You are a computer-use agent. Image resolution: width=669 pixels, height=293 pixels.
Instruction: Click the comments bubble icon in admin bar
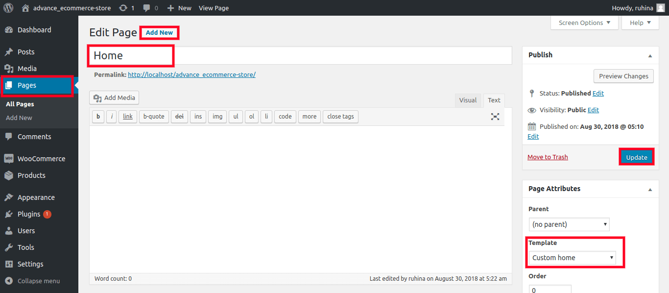coord(147,8)
